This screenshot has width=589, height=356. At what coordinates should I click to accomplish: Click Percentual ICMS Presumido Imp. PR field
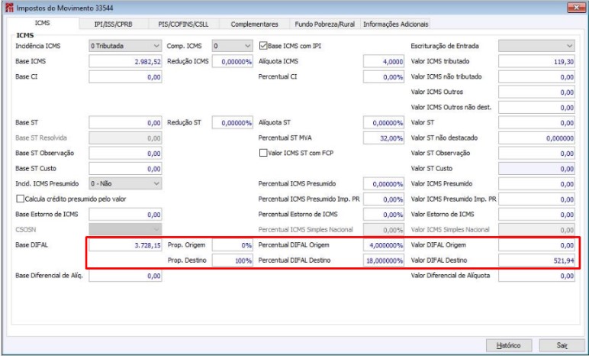point(384,199)
